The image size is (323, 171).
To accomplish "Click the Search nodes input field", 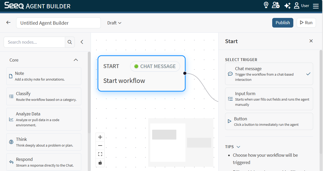I will [x=34, y=42].
